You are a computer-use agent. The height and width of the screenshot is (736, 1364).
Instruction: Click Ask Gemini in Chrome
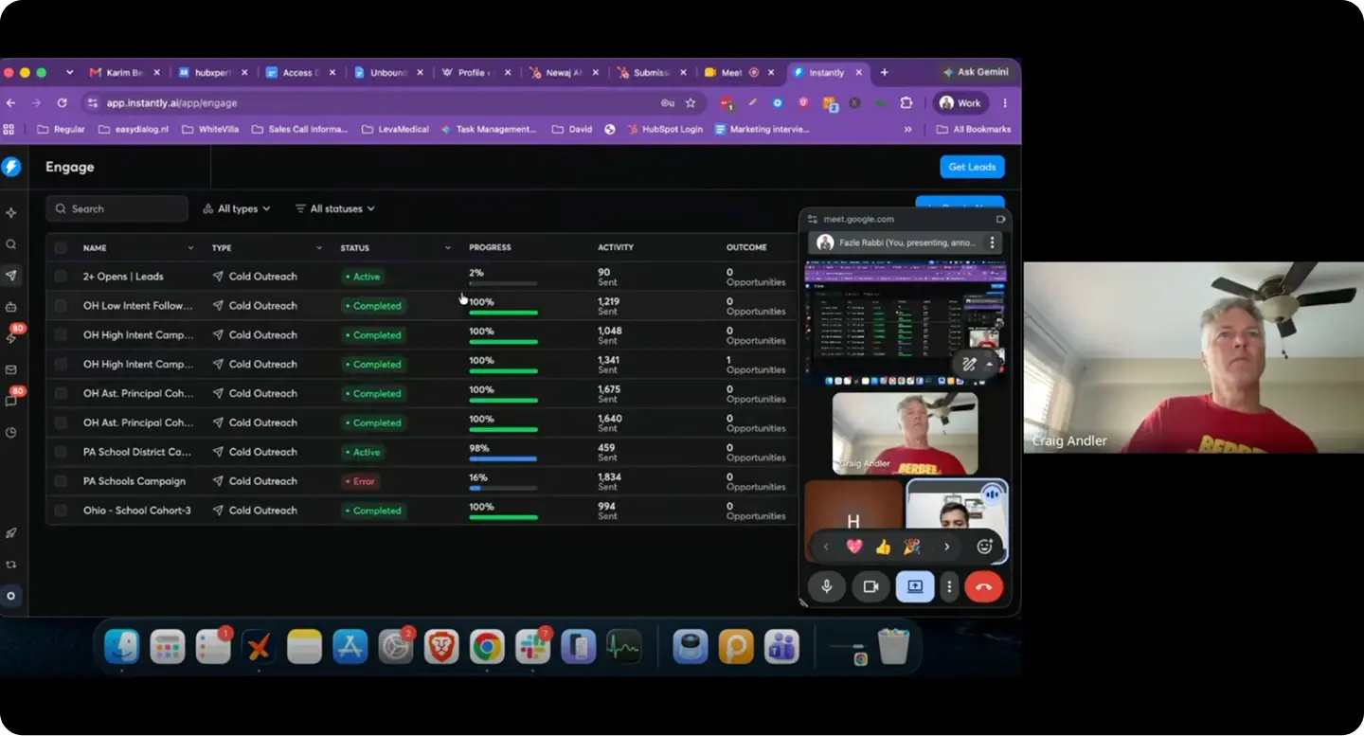click(976, 72)
